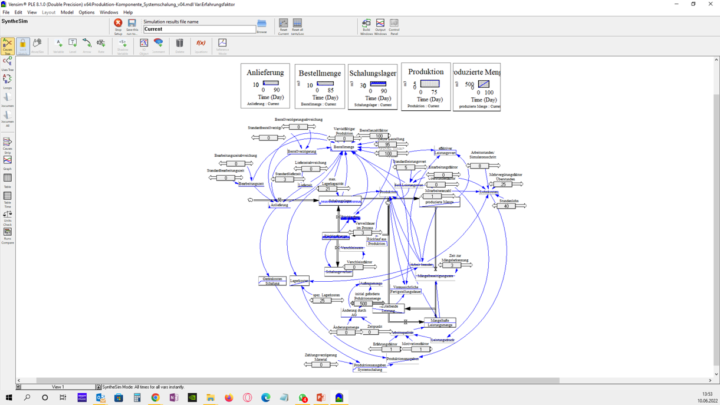Select the Uses Tree tool

point(8,63)
